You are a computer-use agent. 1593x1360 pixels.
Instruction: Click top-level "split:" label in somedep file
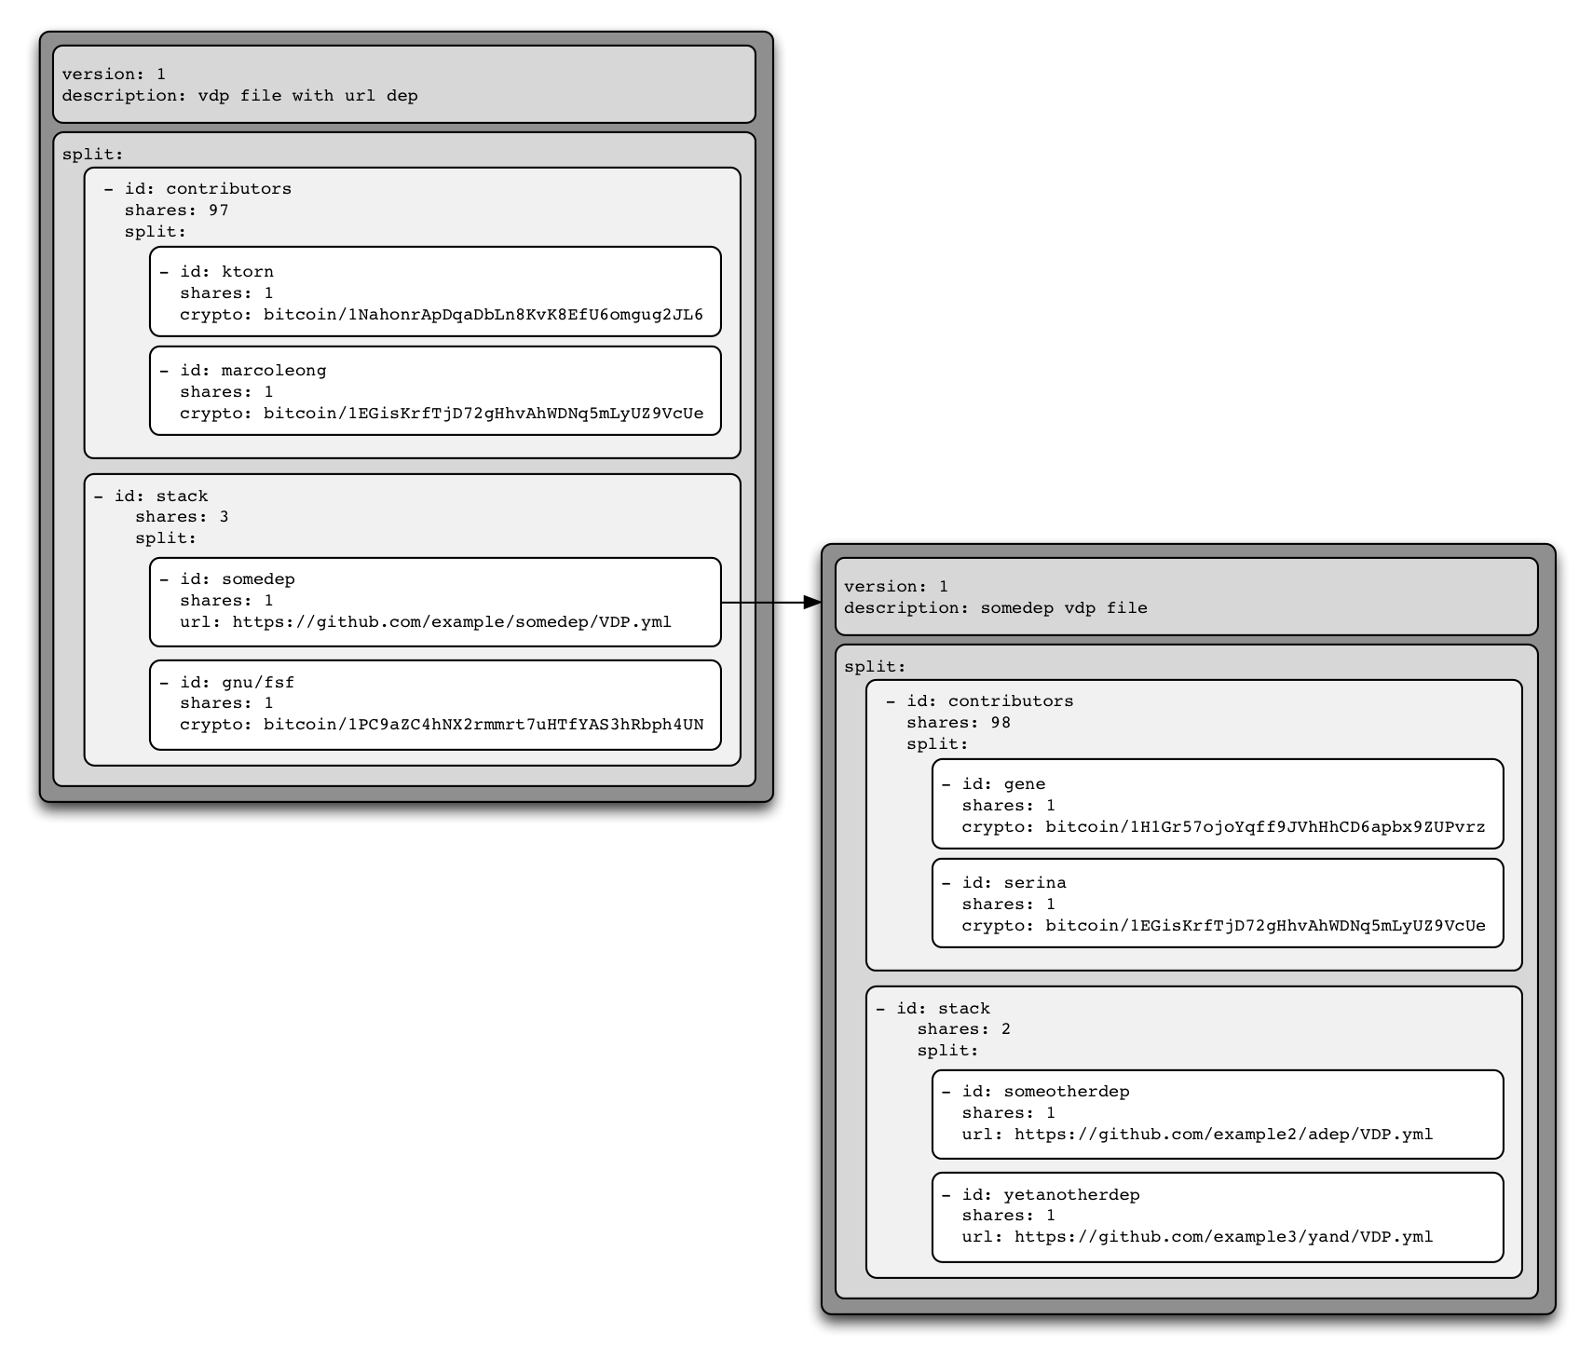pyautogui.click(x=874, y=666)
